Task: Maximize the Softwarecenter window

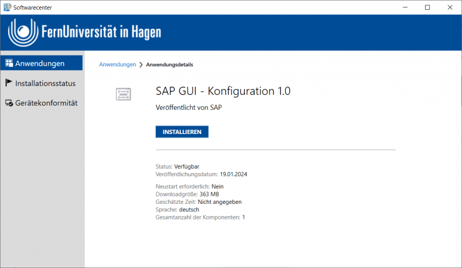Action: [x=427, y=8]
